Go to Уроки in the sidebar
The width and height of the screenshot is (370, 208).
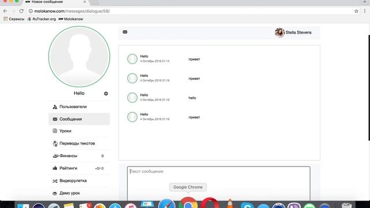point(79,131)
